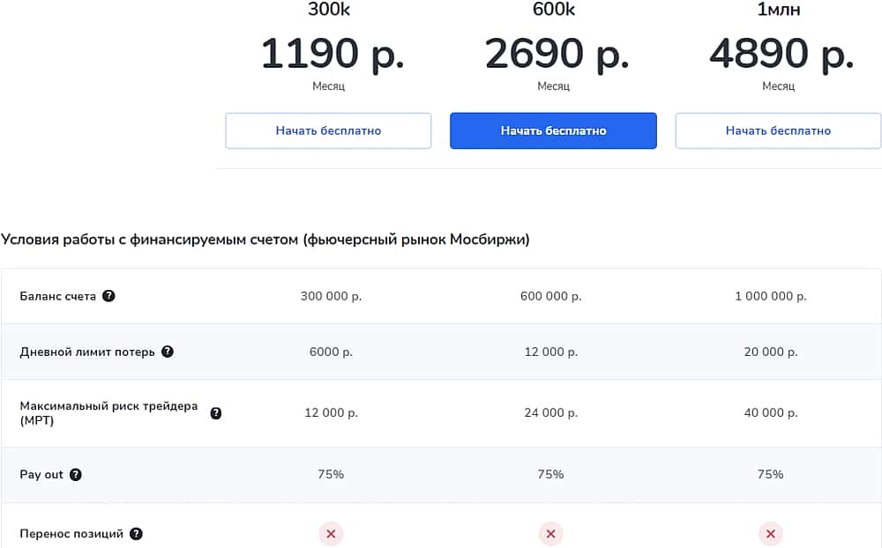Click 75% Pay out value for 1млн
Viewport: 882px width, 548px height.
[x=770, y=475]
